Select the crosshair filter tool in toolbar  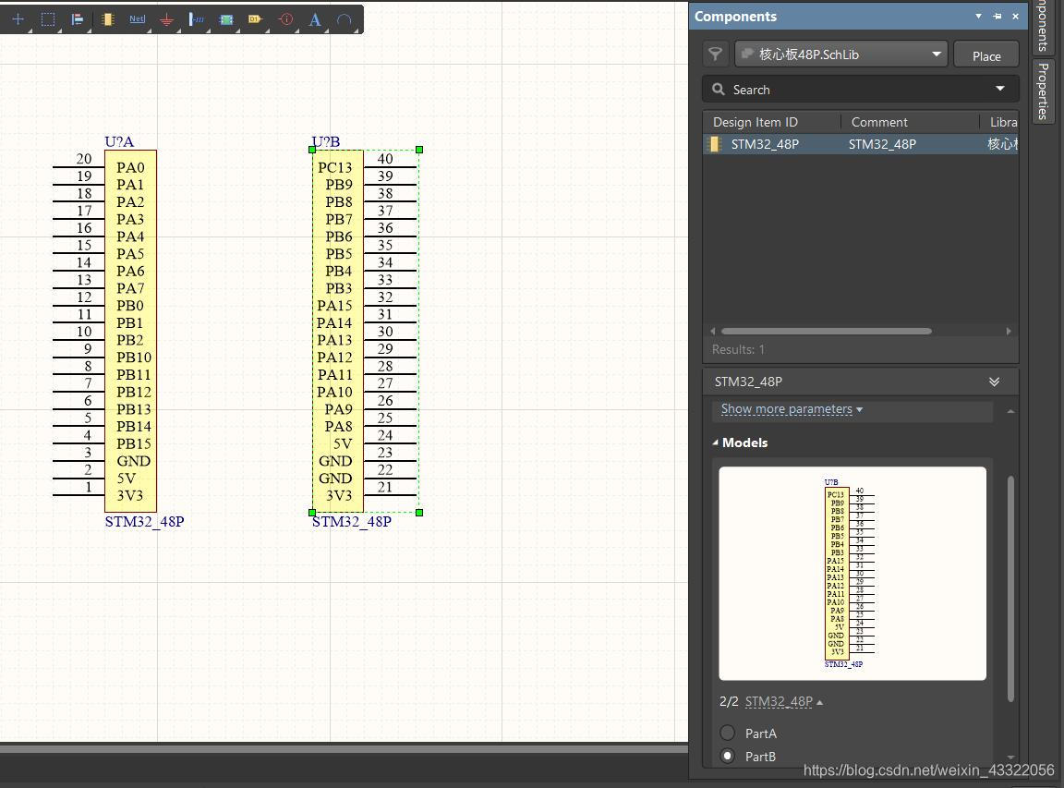coord(18,19)
